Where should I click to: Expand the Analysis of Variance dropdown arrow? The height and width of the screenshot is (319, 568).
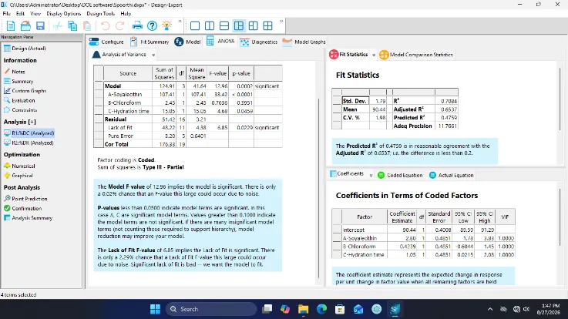[153, 55]
